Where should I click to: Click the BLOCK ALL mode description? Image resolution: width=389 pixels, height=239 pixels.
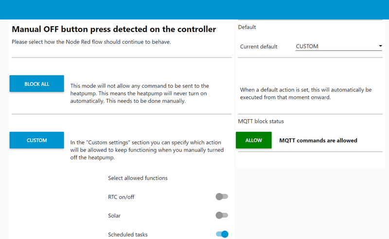pyautogui.click(x=140, y=93)
